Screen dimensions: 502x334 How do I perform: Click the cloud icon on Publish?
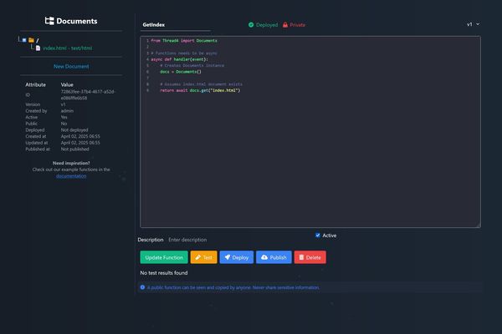[264, 257]
